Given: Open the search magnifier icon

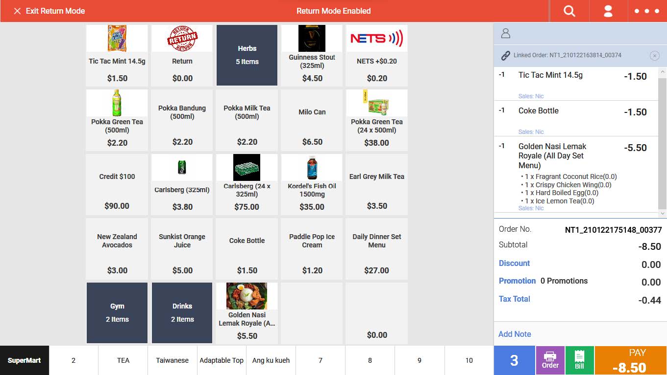Looking at the screenshot, I should [569, 11].
